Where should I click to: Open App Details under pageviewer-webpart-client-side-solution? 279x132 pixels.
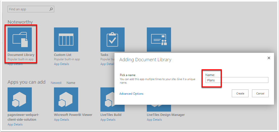click(x=15, y=124)
